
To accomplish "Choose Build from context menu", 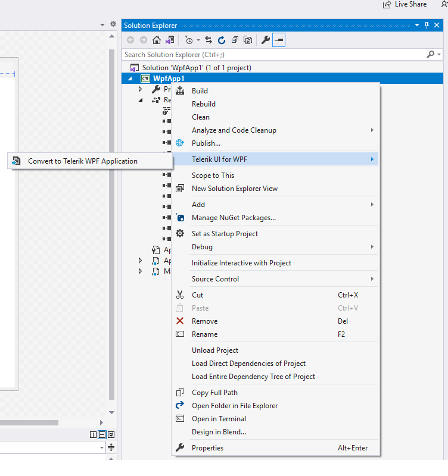I will [275, 91].
